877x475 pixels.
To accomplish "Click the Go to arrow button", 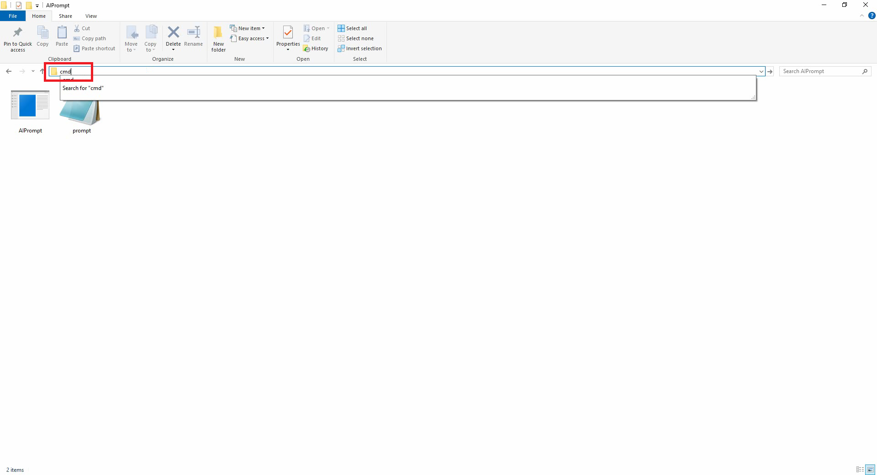I will click(x=770, y=71).
